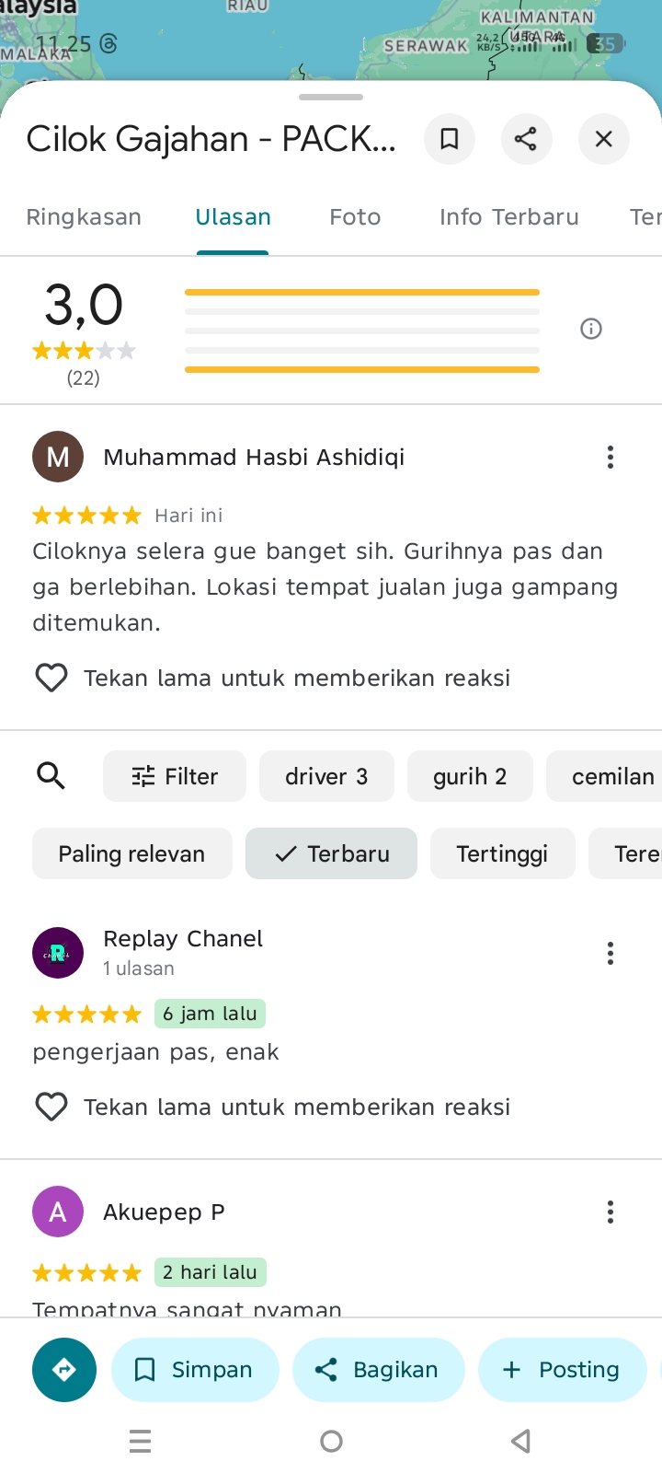Tap the Simpan button

pos(195,1370)
